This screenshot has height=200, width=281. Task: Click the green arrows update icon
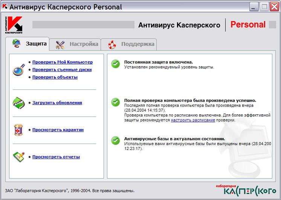pyautogui.click(x=19, y=103)
